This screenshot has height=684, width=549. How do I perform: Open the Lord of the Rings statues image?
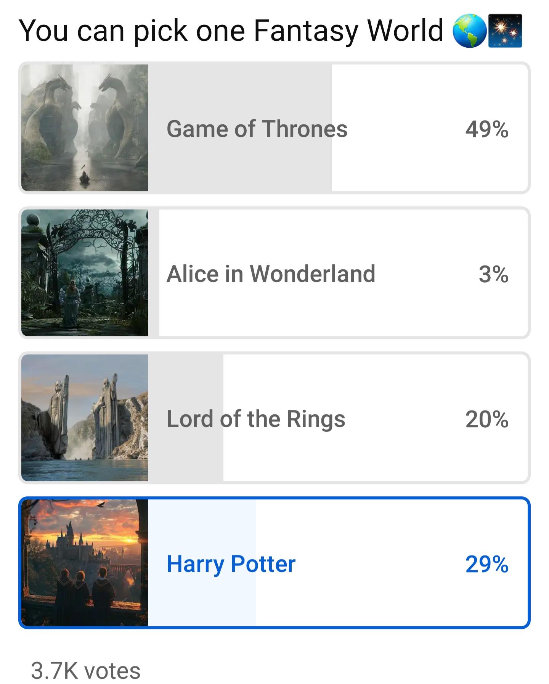coord(85,418)
